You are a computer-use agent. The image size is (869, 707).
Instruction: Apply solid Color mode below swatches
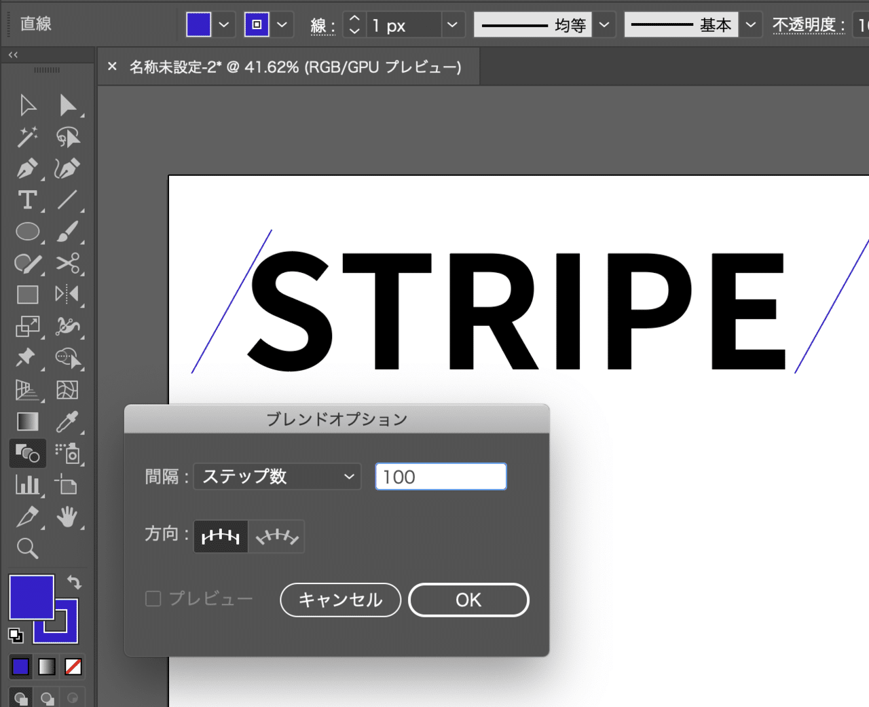click(x=20, y=667)
